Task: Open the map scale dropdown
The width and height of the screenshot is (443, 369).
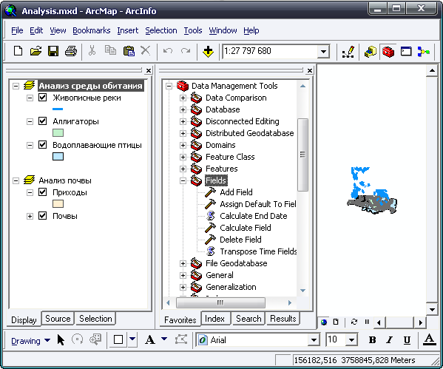Action: (x=323, y=52)
